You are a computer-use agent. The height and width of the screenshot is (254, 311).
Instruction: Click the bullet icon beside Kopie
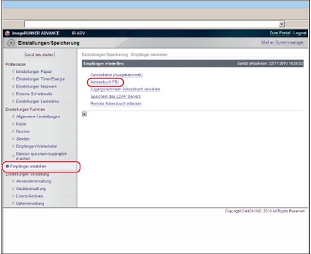[13, 124]
